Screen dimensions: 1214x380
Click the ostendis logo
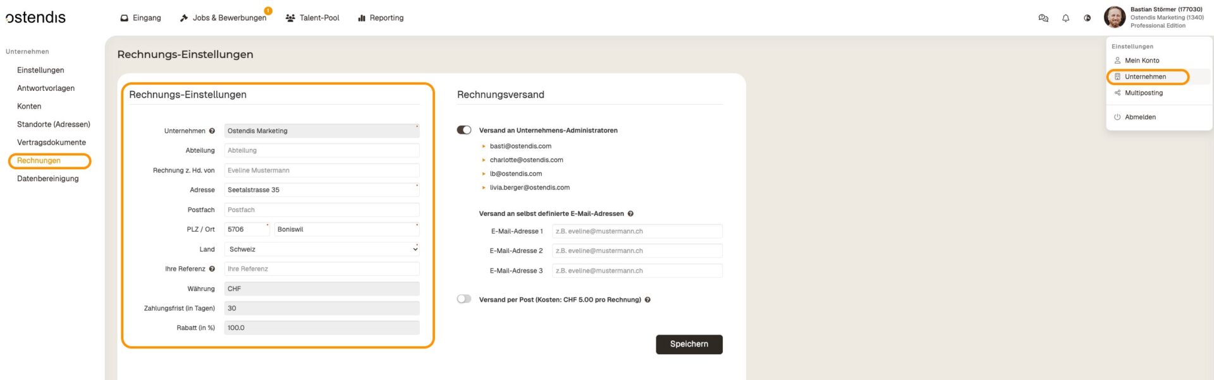point(36,18)
